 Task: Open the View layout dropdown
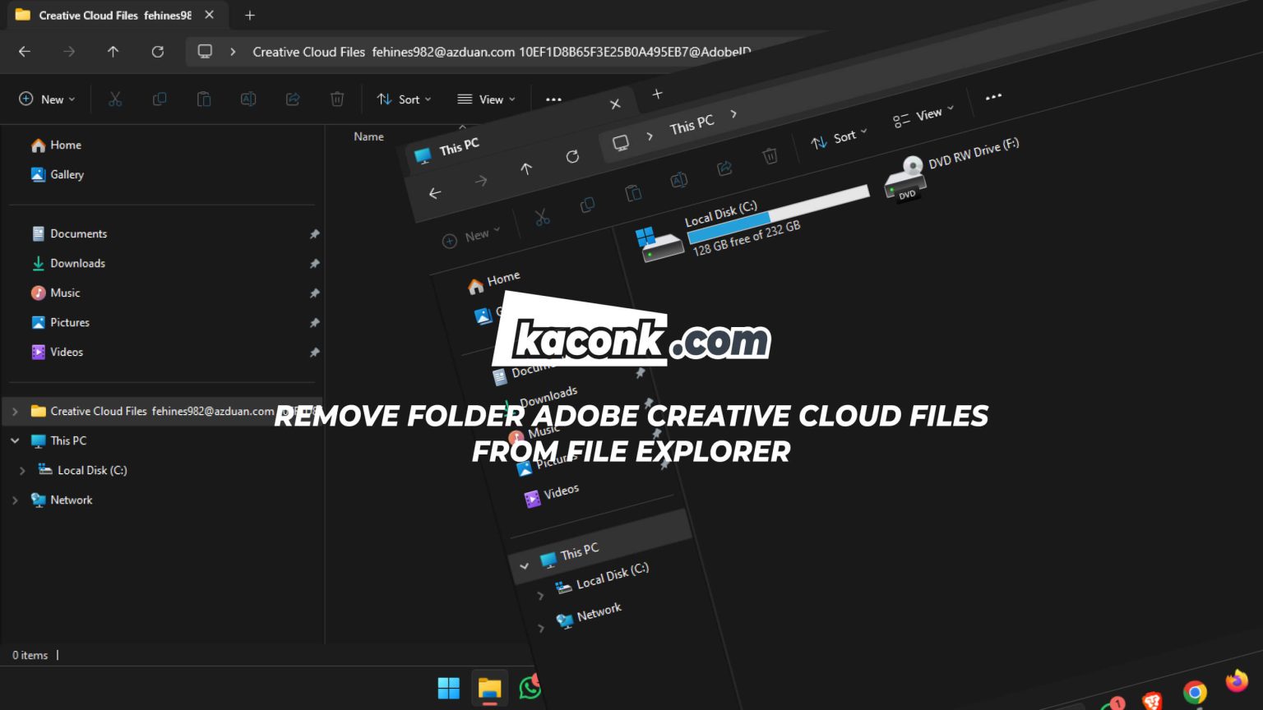click(486, 99)
